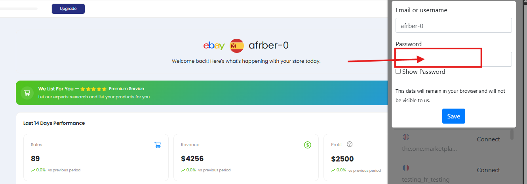The width and height of the screenshot is (527, 184).
Task: Click the question mark icon beside Profit
Action: click(349, 144)
